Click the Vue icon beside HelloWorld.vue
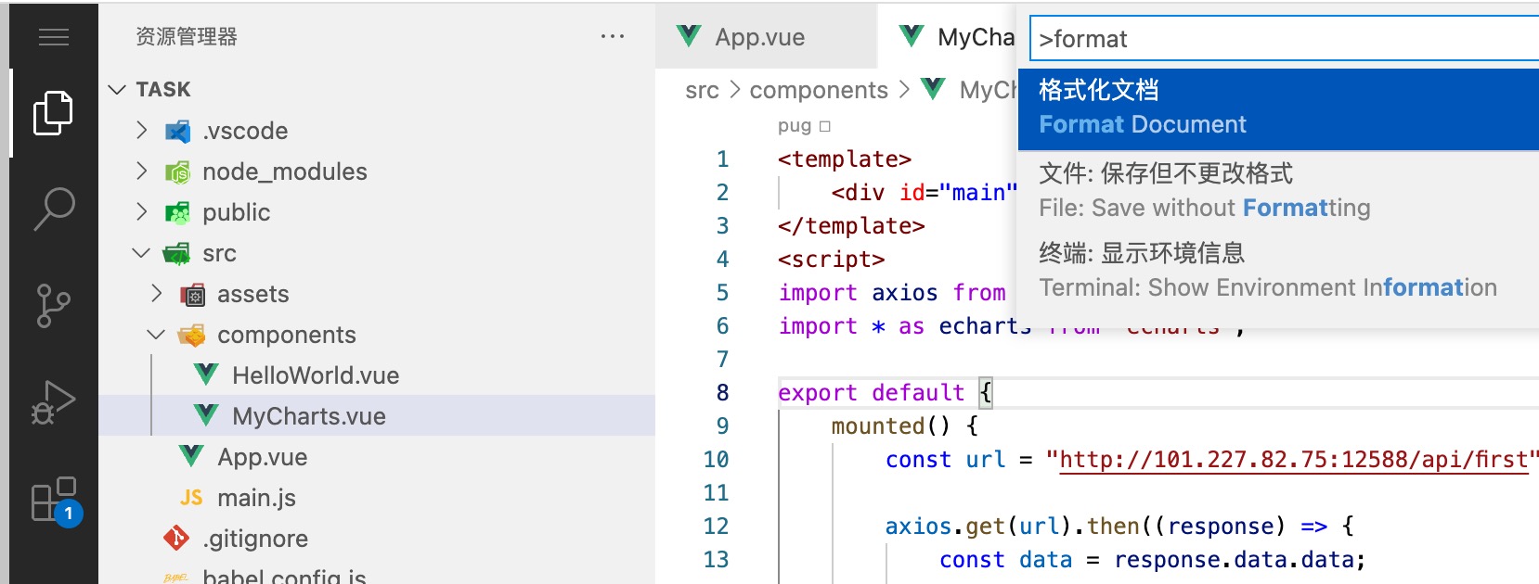This screenshot has width=1539, height=584. 206,375
